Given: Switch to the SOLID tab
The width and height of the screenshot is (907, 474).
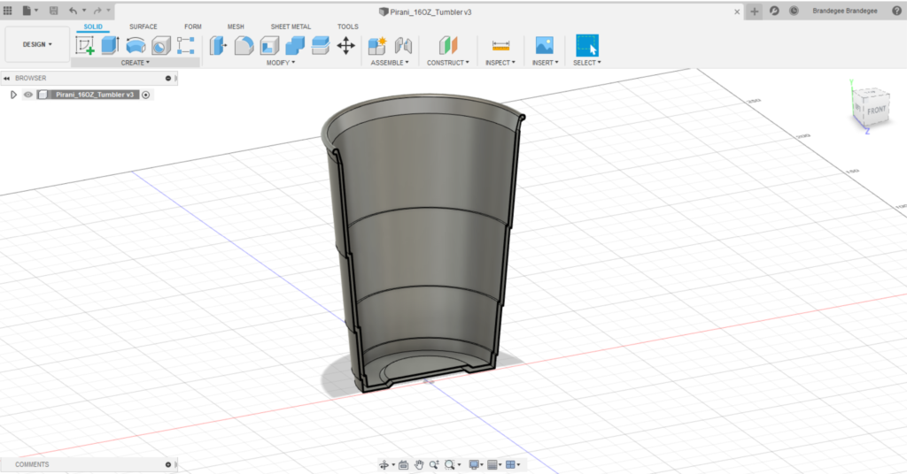Looking at the screenshot, I should [92, 27].
